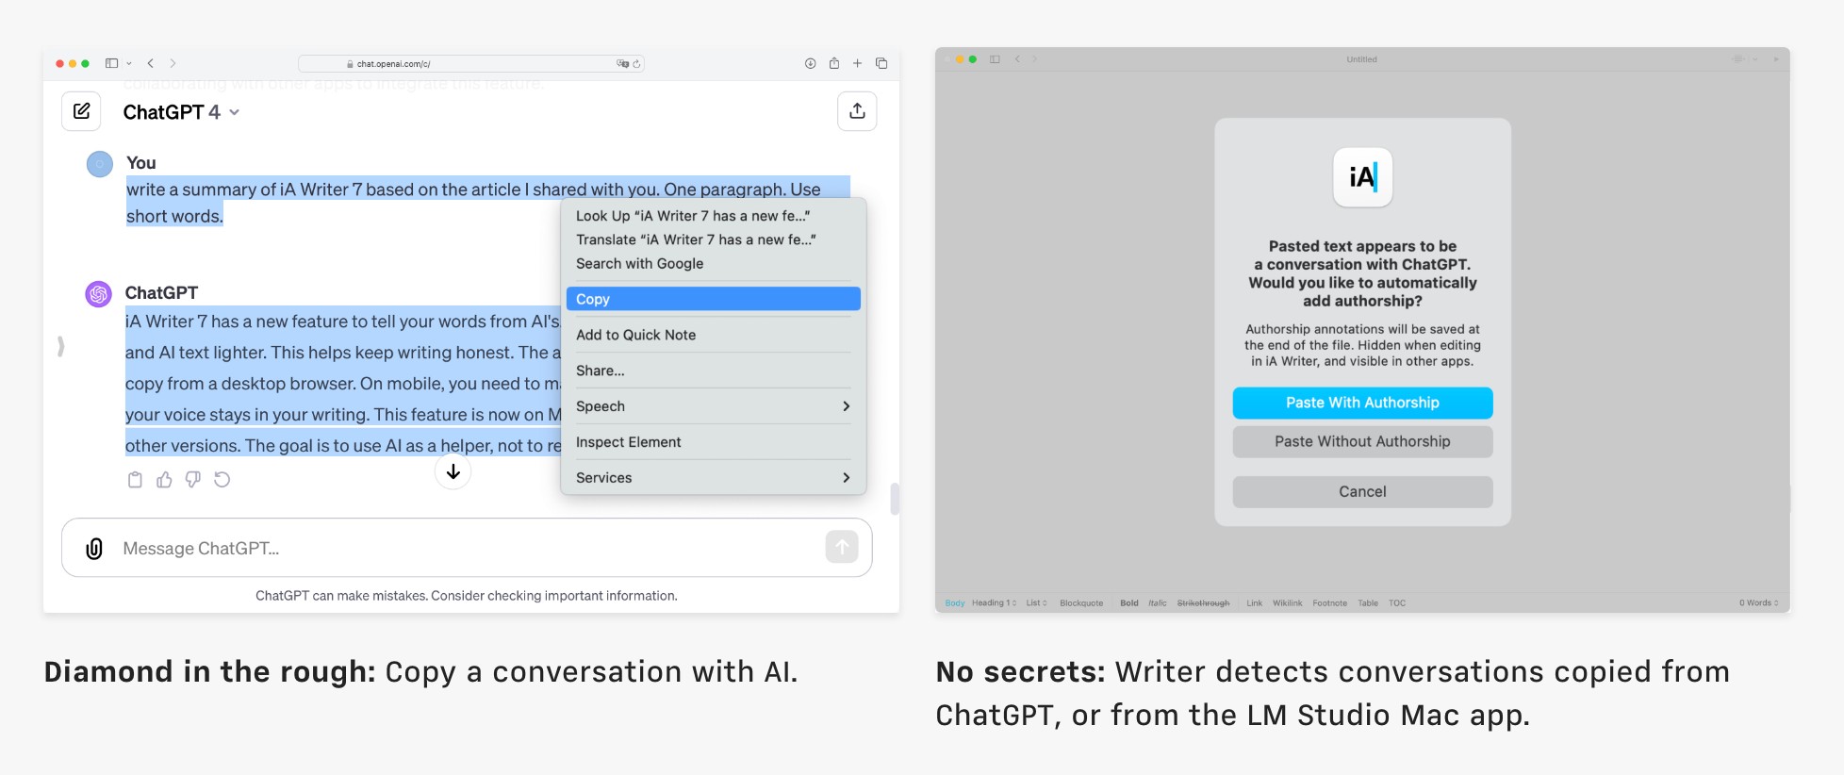1844x775 pixels.
Task: Open the iA Writer format menu icon
Action: click(1738, 59)
